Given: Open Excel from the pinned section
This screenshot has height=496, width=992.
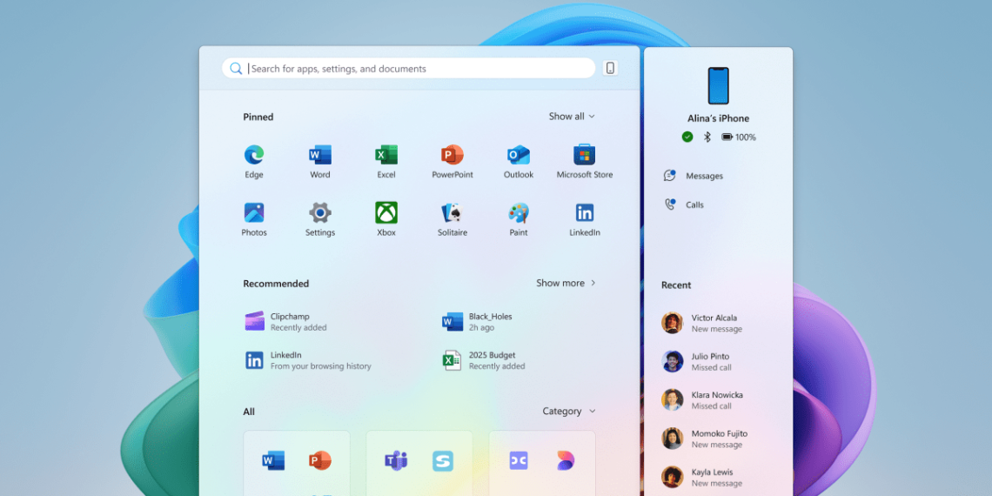Looking at the screenshot, I should tap(385, 161).
